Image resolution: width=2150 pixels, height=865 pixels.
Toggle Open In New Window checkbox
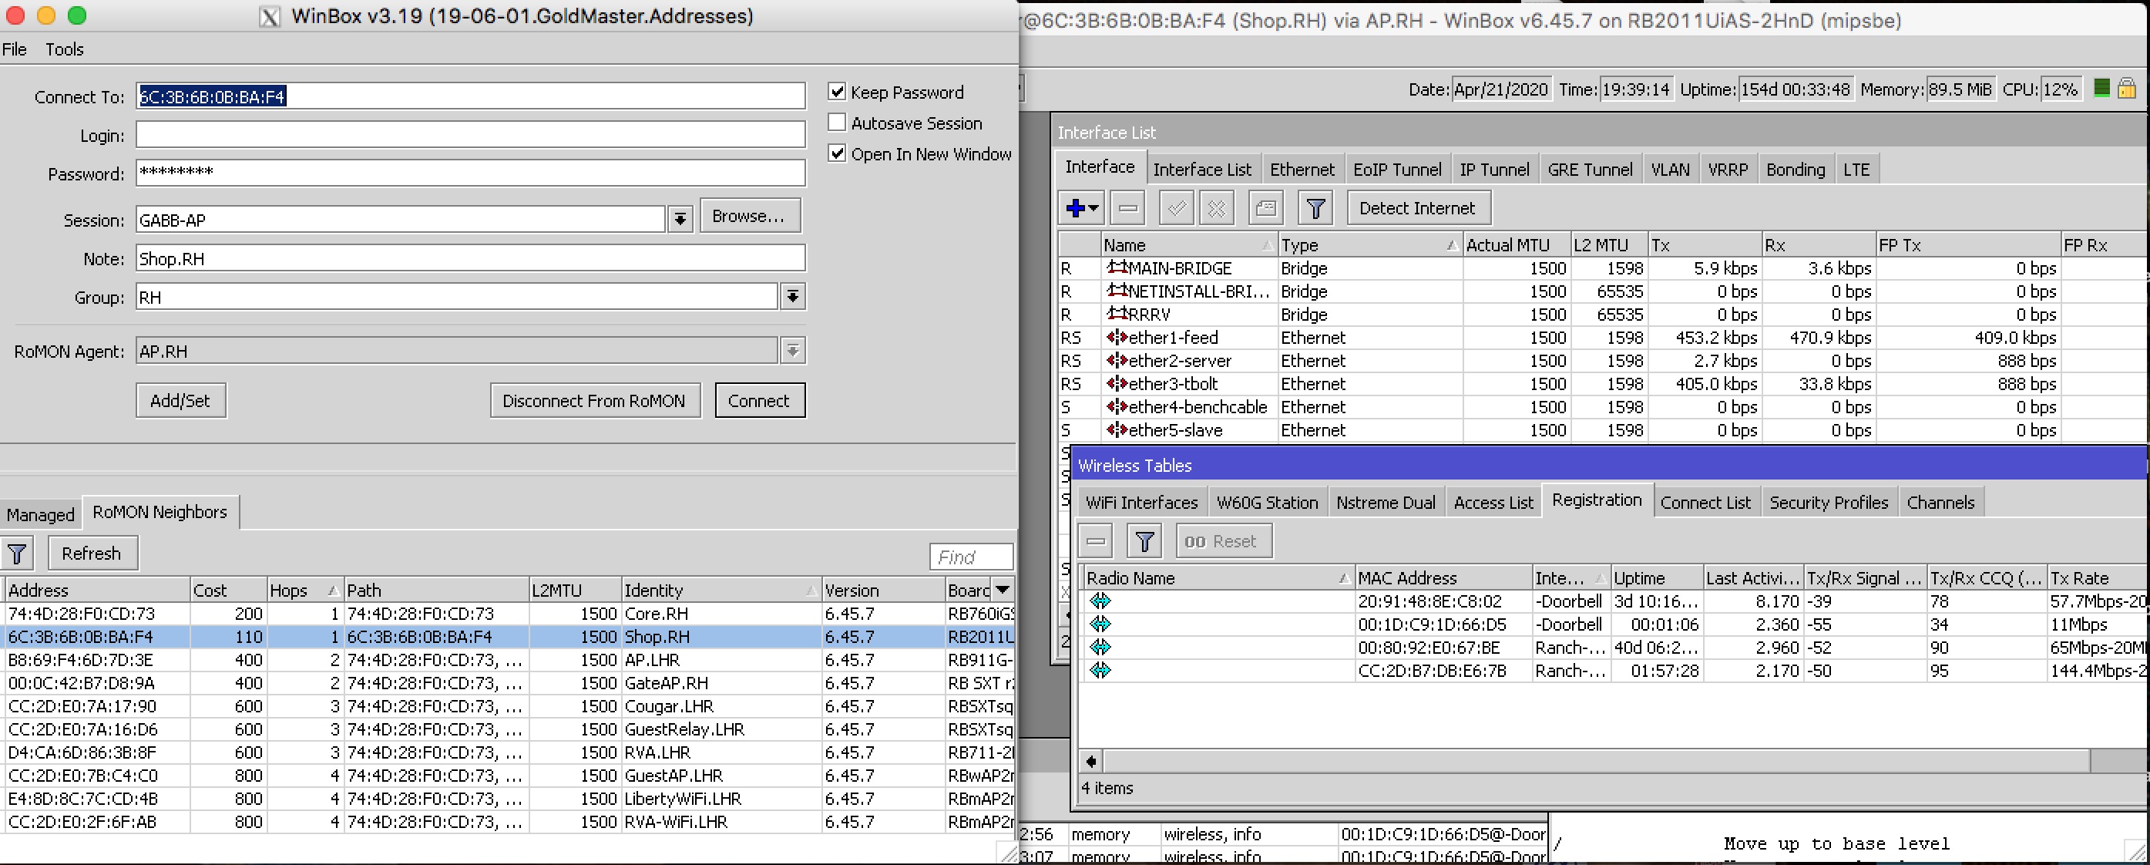pos(836,153)
